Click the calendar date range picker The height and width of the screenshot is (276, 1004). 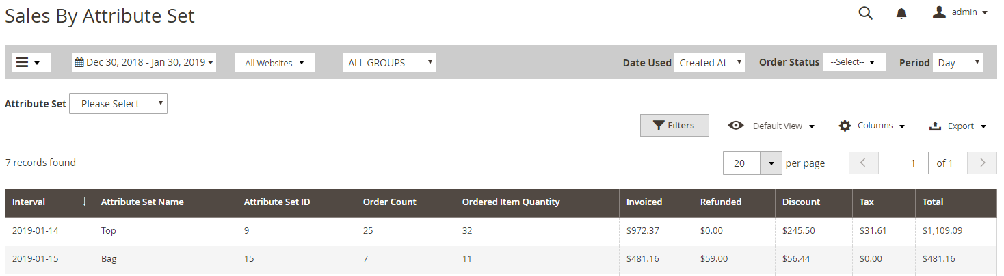coord(144,62)
